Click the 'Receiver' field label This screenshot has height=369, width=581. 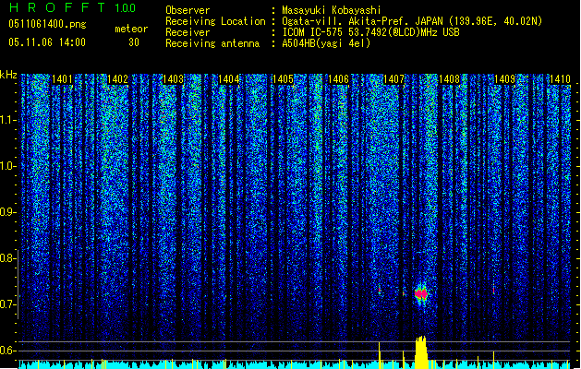point(188,32)
